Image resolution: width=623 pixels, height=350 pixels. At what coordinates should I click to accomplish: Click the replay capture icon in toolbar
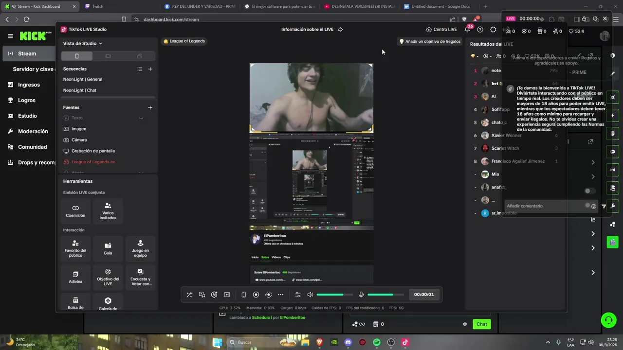tap(268, 295)
